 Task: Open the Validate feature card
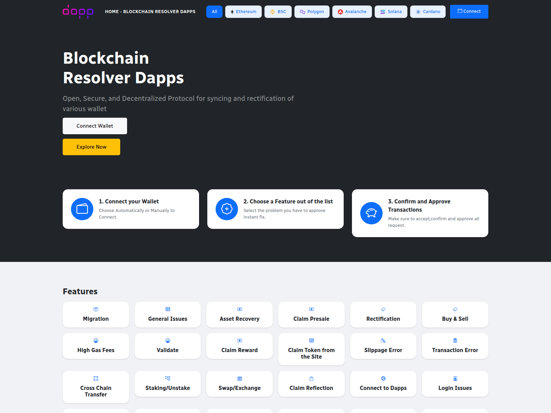pos(168,346)
